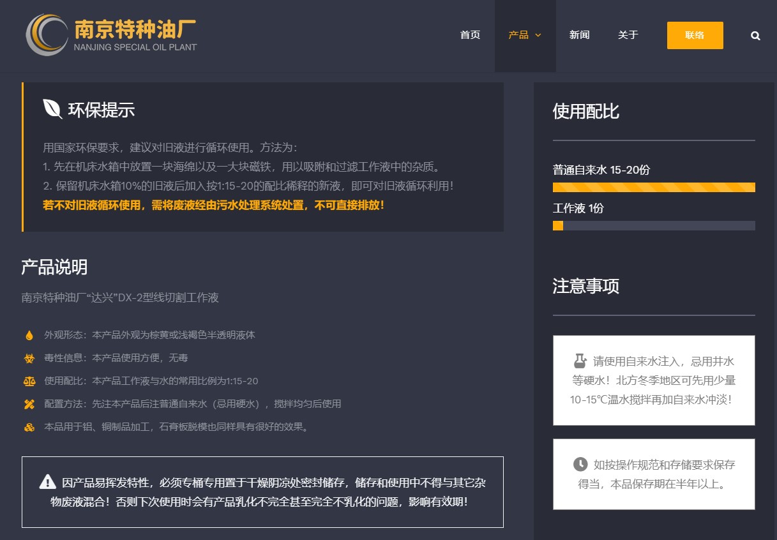
Task: Click text 本品用于铝、铜制品加工
Action: (x=178, y=427)
